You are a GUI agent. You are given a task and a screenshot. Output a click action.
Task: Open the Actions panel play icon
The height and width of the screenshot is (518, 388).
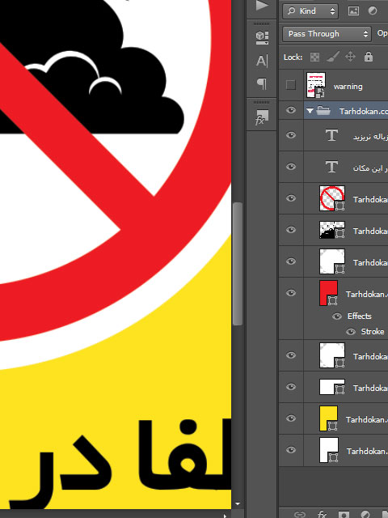pos(262,6)
